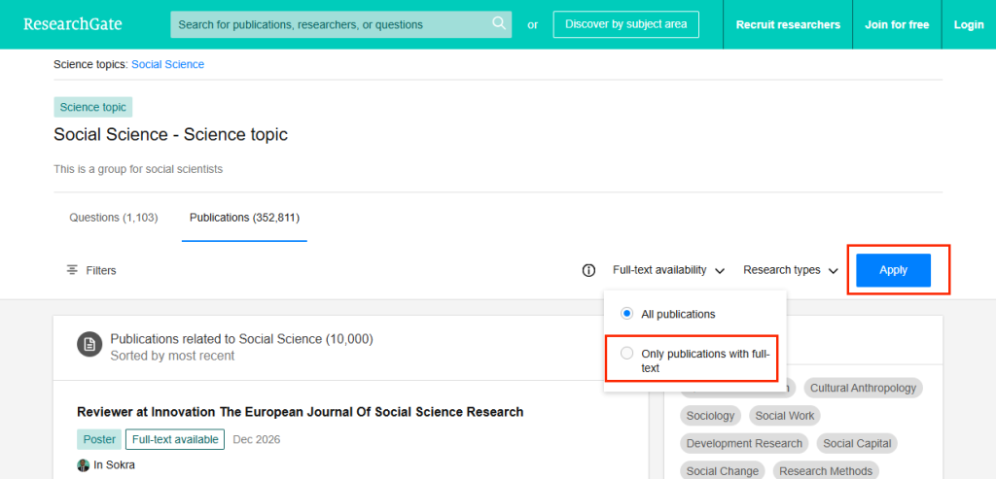
Task: Click author name In Sokra
Action: pos(115,465)
